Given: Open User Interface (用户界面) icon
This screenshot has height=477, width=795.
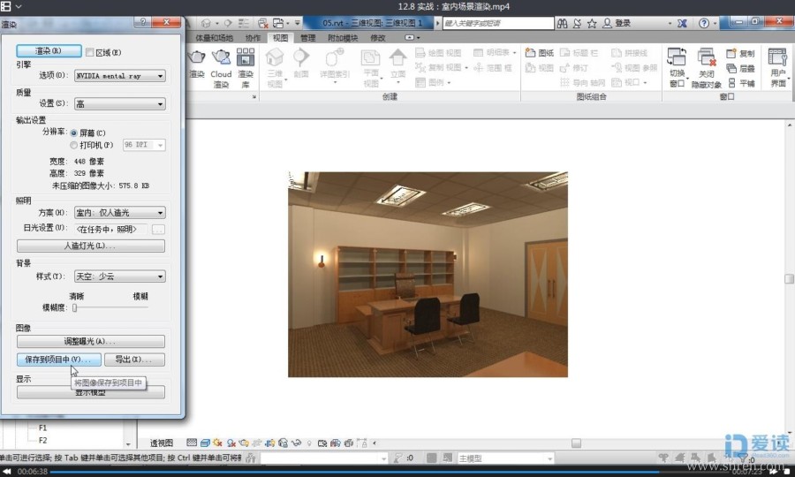Looking at the screenshot, I should tap(777, 57).
